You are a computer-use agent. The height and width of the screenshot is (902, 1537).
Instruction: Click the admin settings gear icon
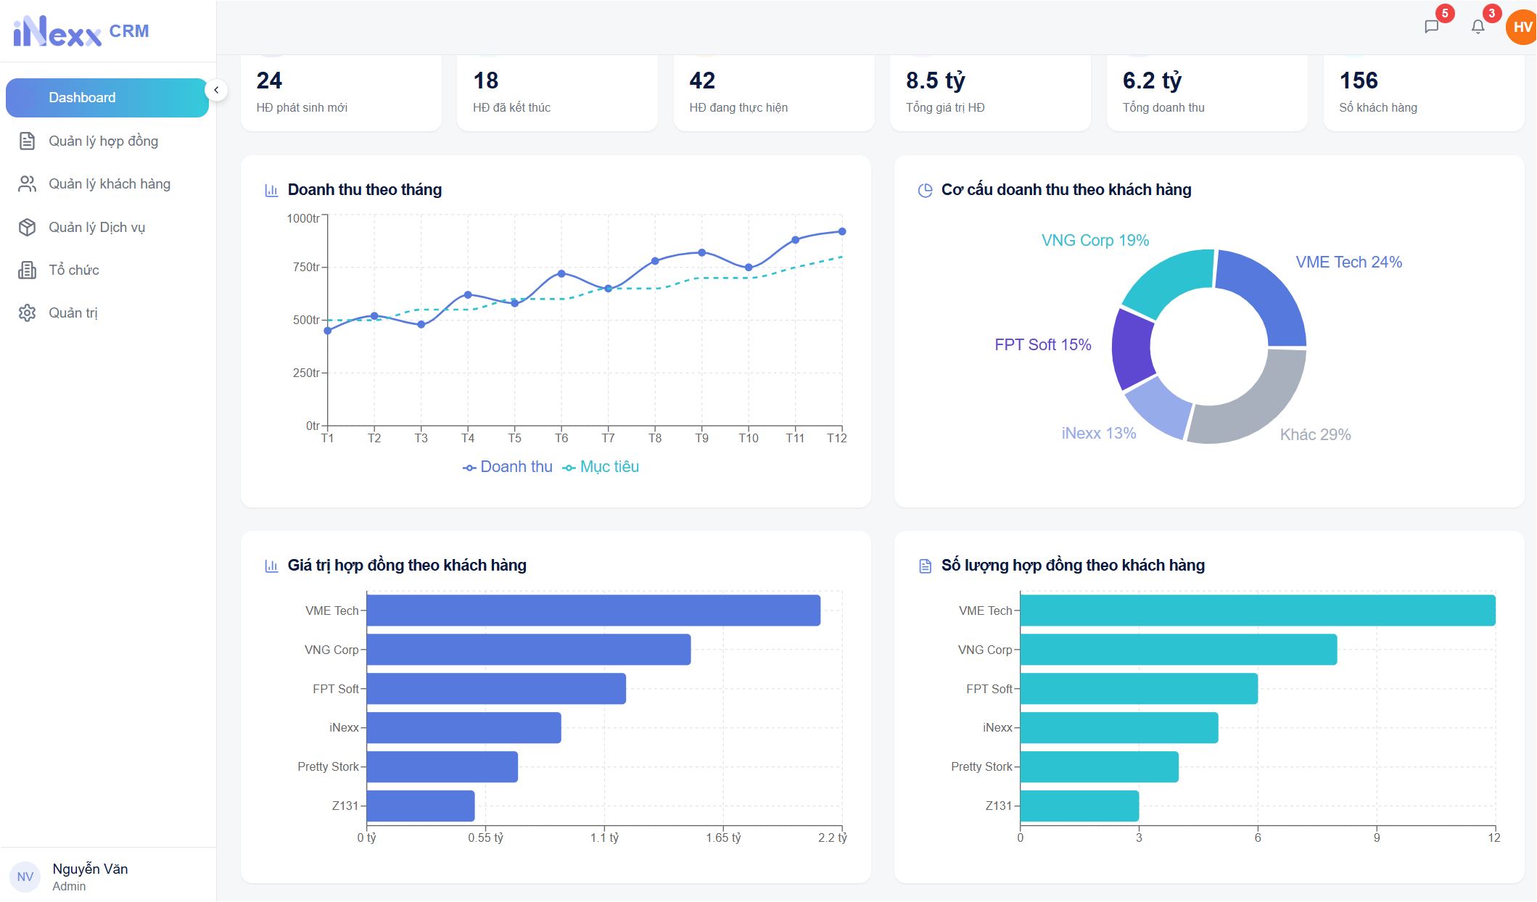(27, 313)
